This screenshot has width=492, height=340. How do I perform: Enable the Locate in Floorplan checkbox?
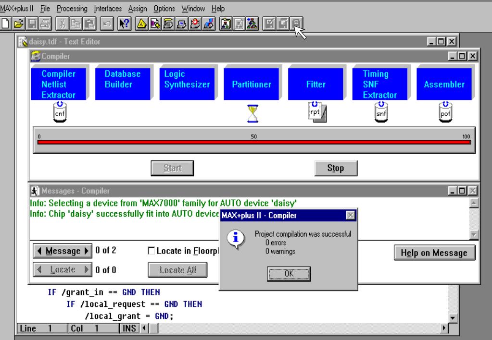151,251
